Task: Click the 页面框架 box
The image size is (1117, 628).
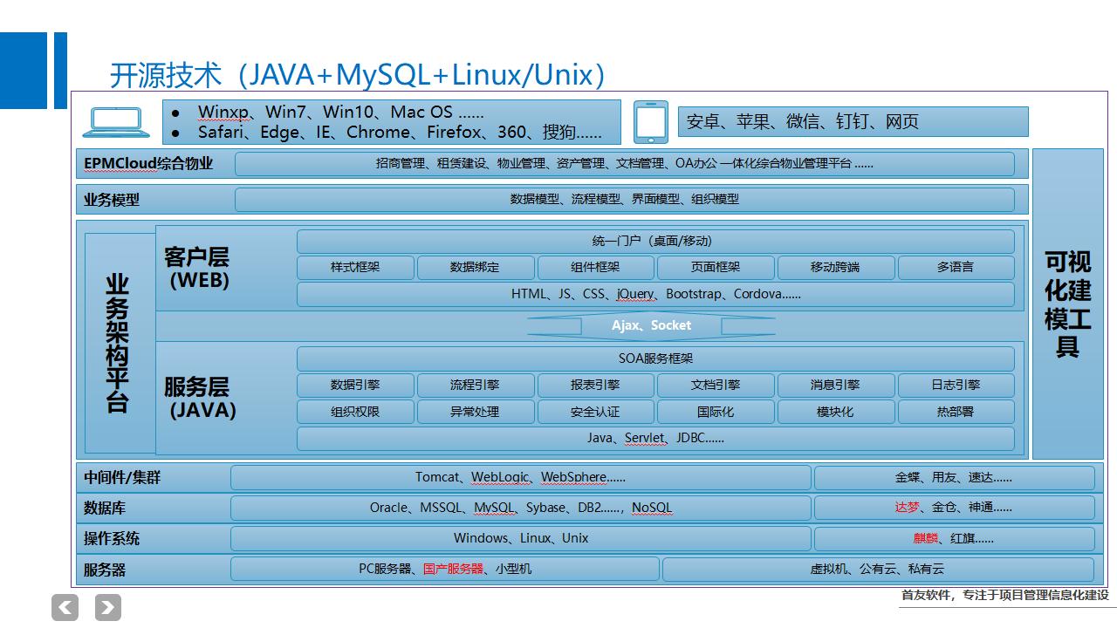Action: (716, 268)
